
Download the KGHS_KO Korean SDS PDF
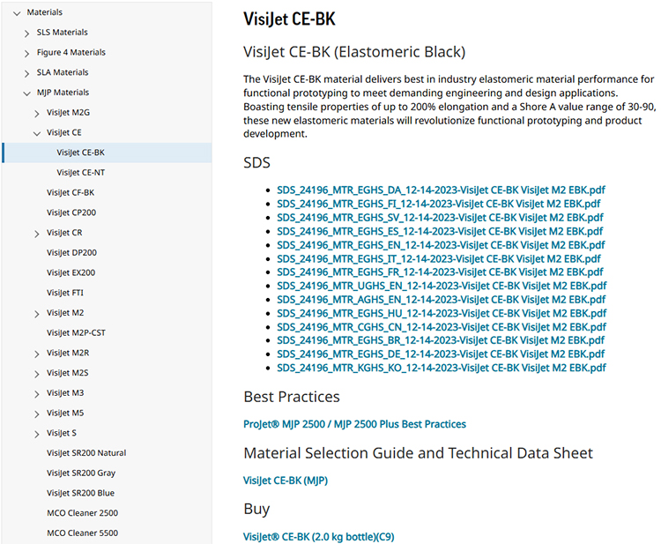[441, 368]
